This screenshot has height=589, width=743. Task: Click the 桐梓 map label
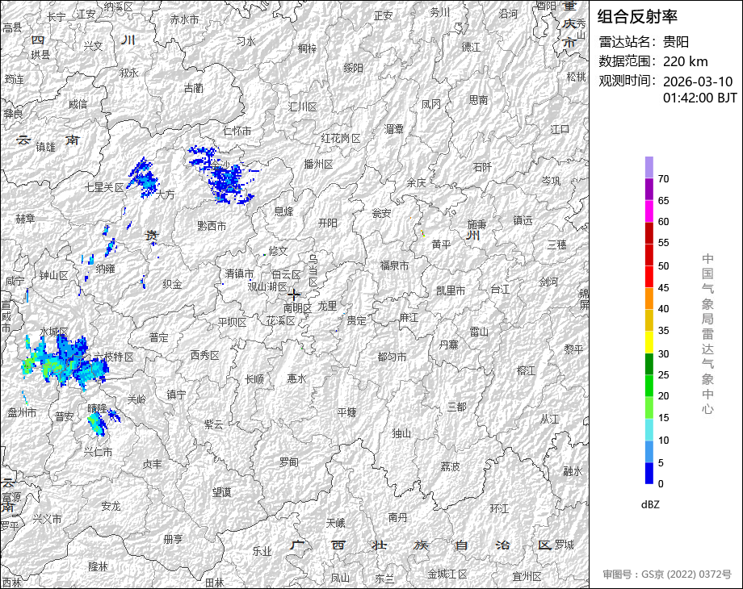(307, 48)
